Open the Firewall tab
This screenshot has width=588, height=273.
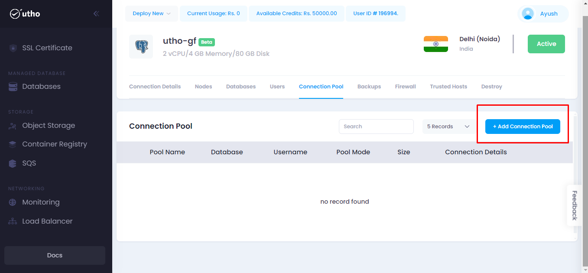coord(406,87)
